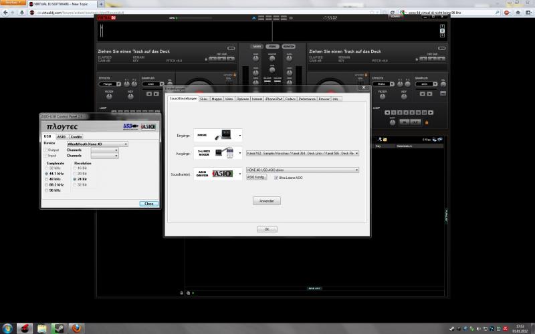535x334 pixels.
Task: Open Windows Explorer folder on taskbar
Action: point(41,329)
